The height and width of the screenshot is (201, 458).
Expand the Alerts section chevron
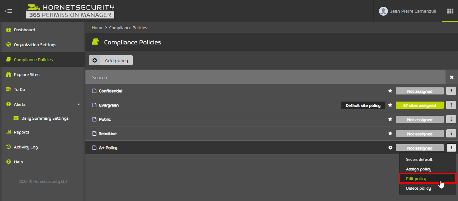pyautogui.click(x=79, y=104)
